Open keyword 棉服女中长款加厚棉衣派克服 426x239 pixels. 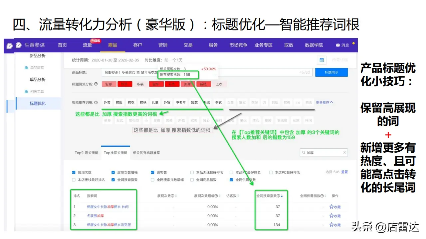point(109,225)
